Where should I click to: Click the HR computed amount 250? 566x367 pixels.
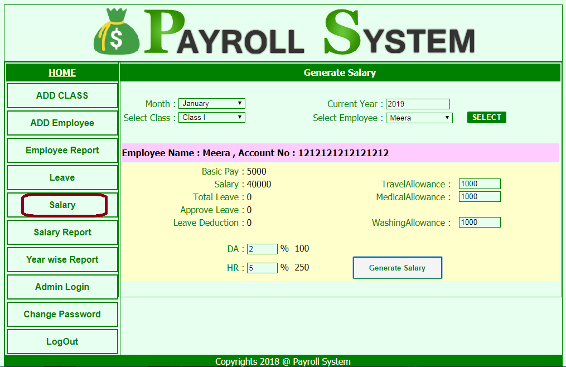(302, 268)
